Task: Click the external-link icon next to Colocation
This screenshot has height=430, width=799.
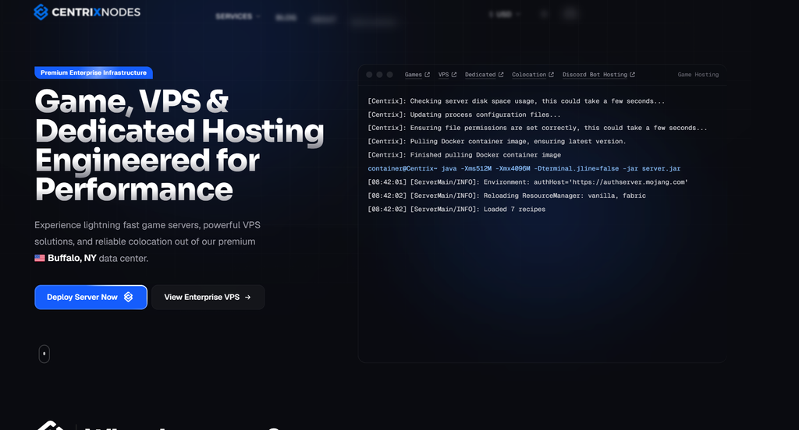Action: [x=551, y=75]
